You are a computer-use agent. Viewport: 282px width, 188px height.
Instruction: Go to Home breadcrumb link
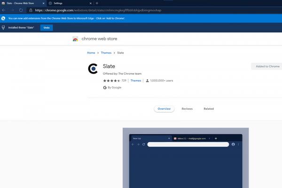pos(91,53)
